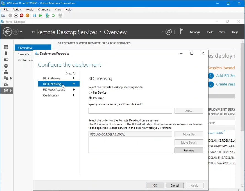Open the navigation history dropdown arrow
The image size is (245, 191).
point(21,32)
